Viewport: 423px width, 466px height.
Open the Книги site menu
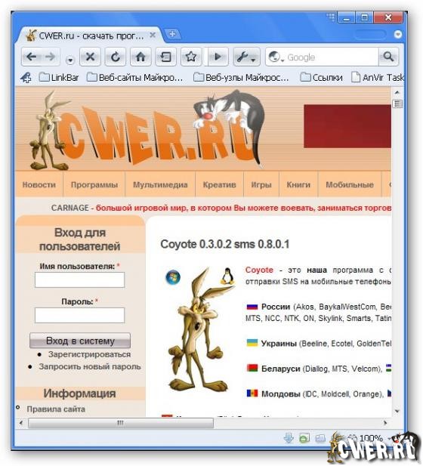coord(298,184)
